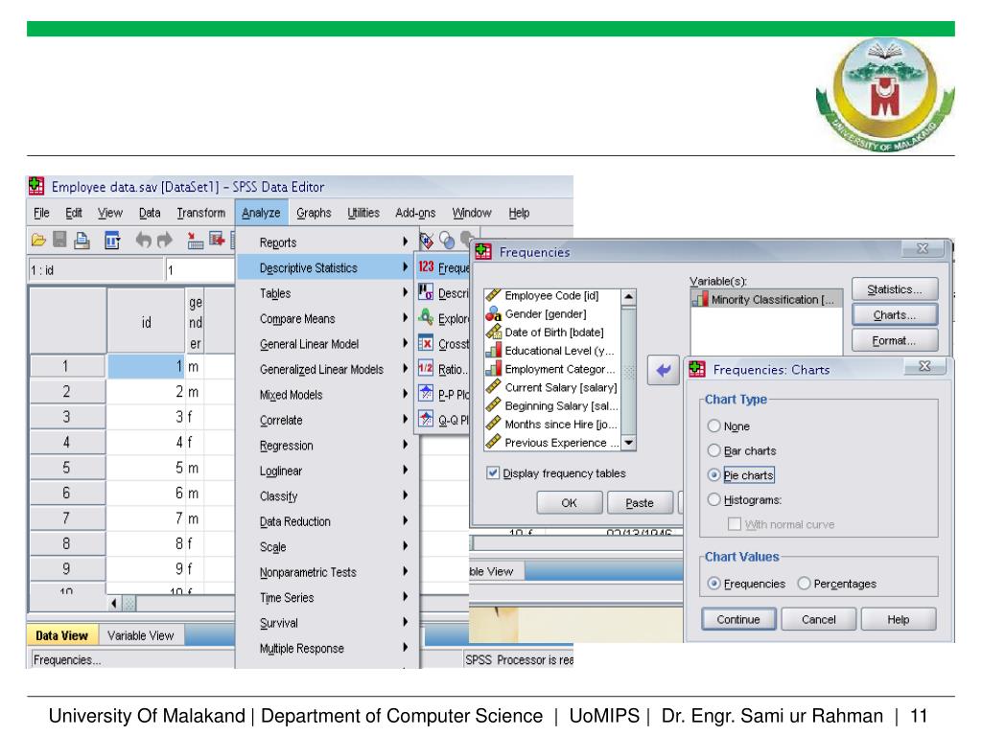Expand the Correlate submenu
Image resolution: width=982 pixels, height=736 pixels.
(327, 420)
